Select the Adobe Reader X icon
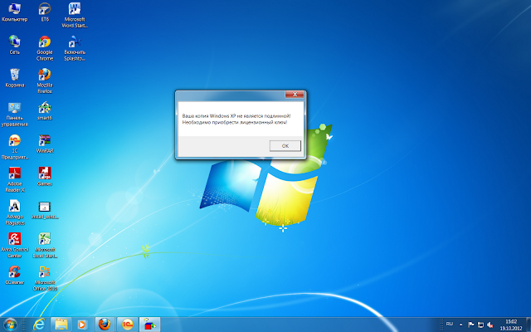Image resolution: width=531 pixels, height=332 pixels. pyautogui.click(x=15, y=180)
